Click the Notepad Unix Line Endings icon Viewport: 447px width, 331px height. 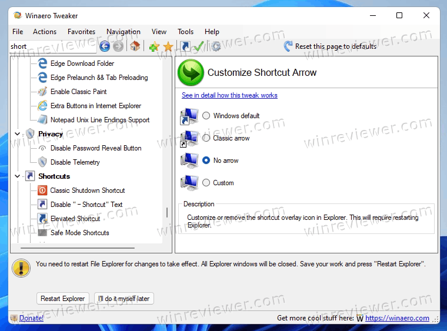pyautogui.click(x=42, y=119)
